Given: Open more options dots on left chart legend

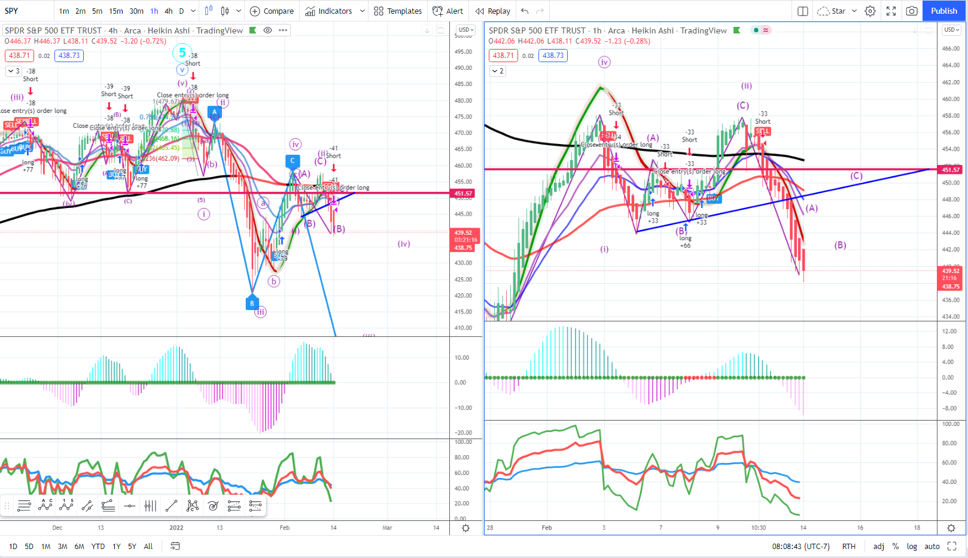Looking at the screenshot, I should point(283,30).
